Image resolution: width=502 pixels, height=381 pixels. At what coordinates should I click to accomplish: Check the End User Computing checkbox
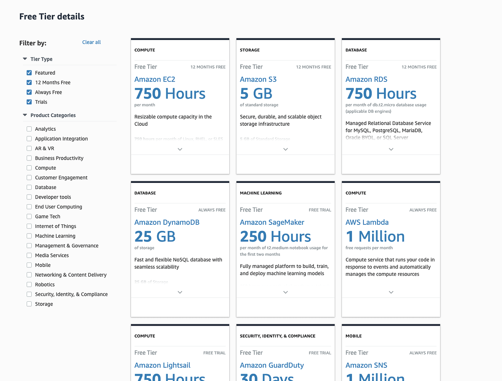tap(29, 207)
